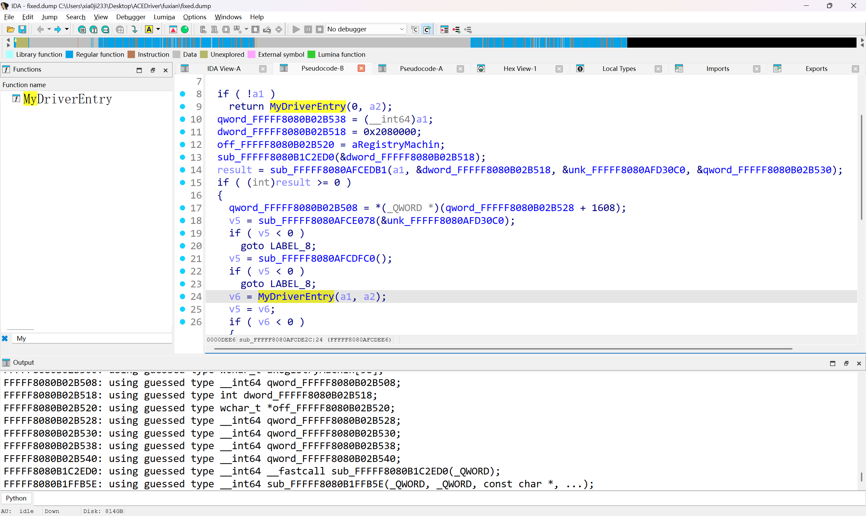Select MyDriverEntry in Functions list
This screenshot has height=516, width=866.
[68, 99]
